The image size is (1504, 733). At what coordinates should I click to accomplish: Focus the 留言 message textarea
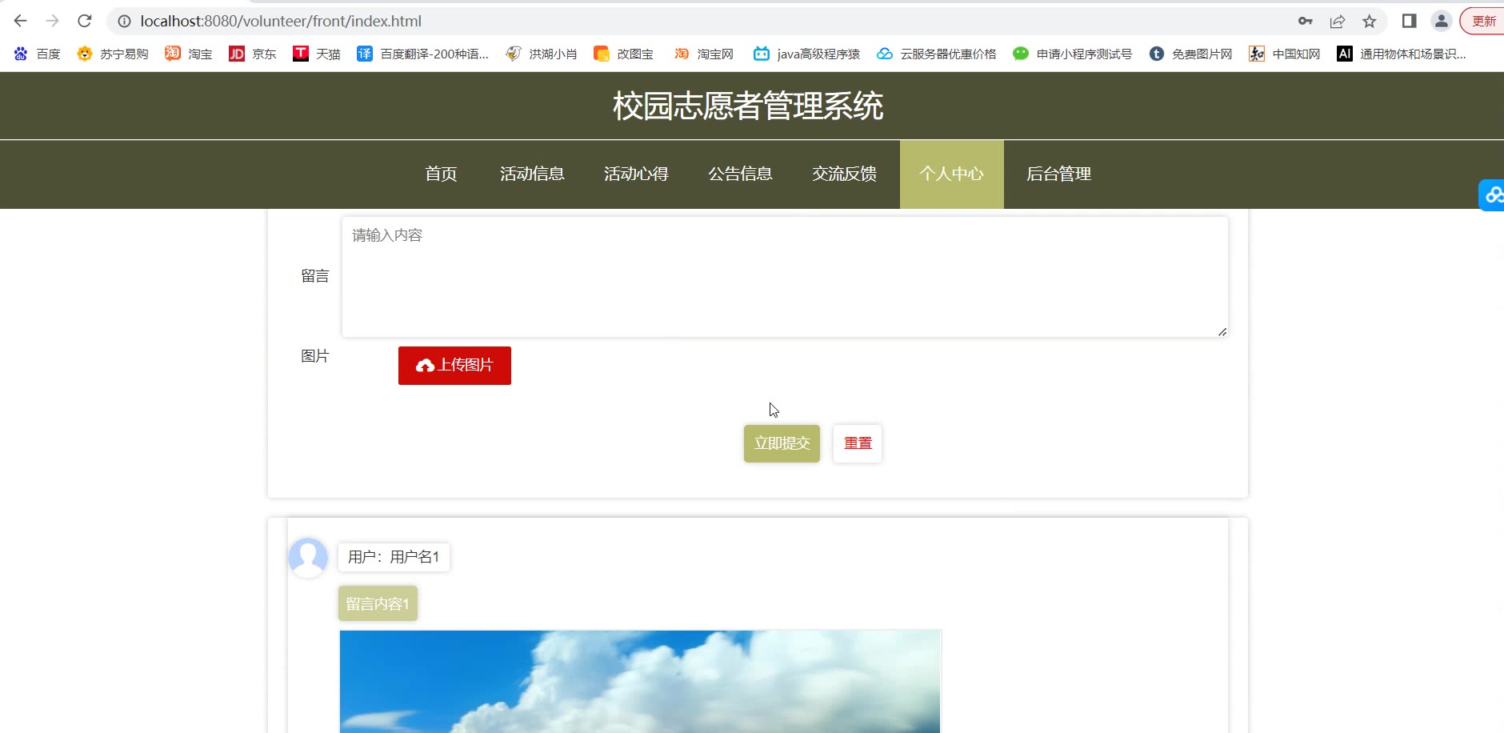(x=785, y=277)
